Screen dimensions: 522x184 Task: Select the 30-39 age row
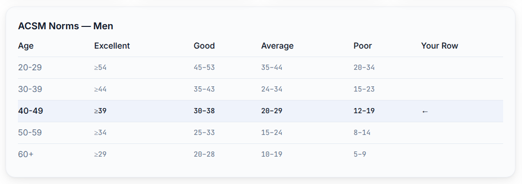pos(261,89)
